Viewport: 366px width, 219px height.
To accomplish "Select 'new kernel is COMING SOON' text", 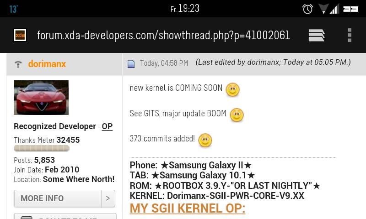I will 176,88.
